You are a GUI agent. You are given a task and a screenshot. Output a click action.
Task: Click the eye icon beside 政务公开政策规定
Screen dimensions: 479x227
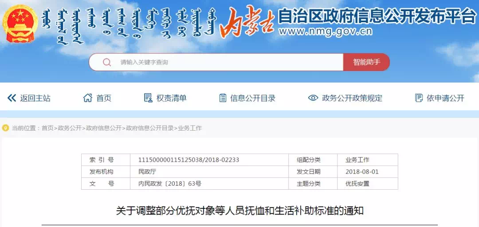(313, 98)
